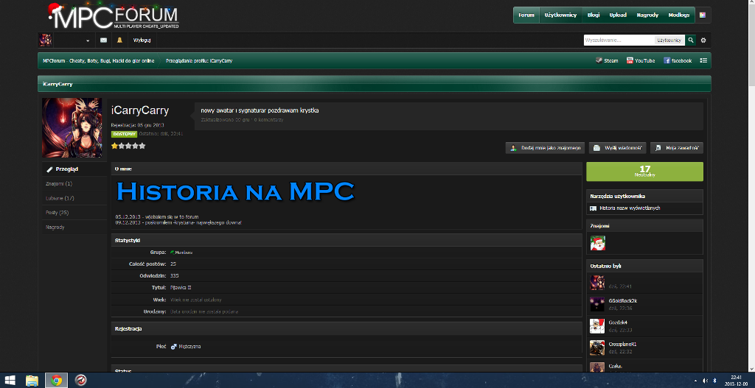
Task: Open Gozdek4 visitor profile
Action: tap(619, 322)
